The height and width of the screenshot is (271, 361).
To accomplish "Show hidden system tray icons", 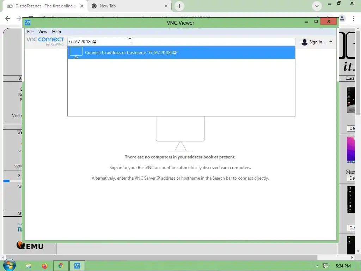I will pos(317,266).
